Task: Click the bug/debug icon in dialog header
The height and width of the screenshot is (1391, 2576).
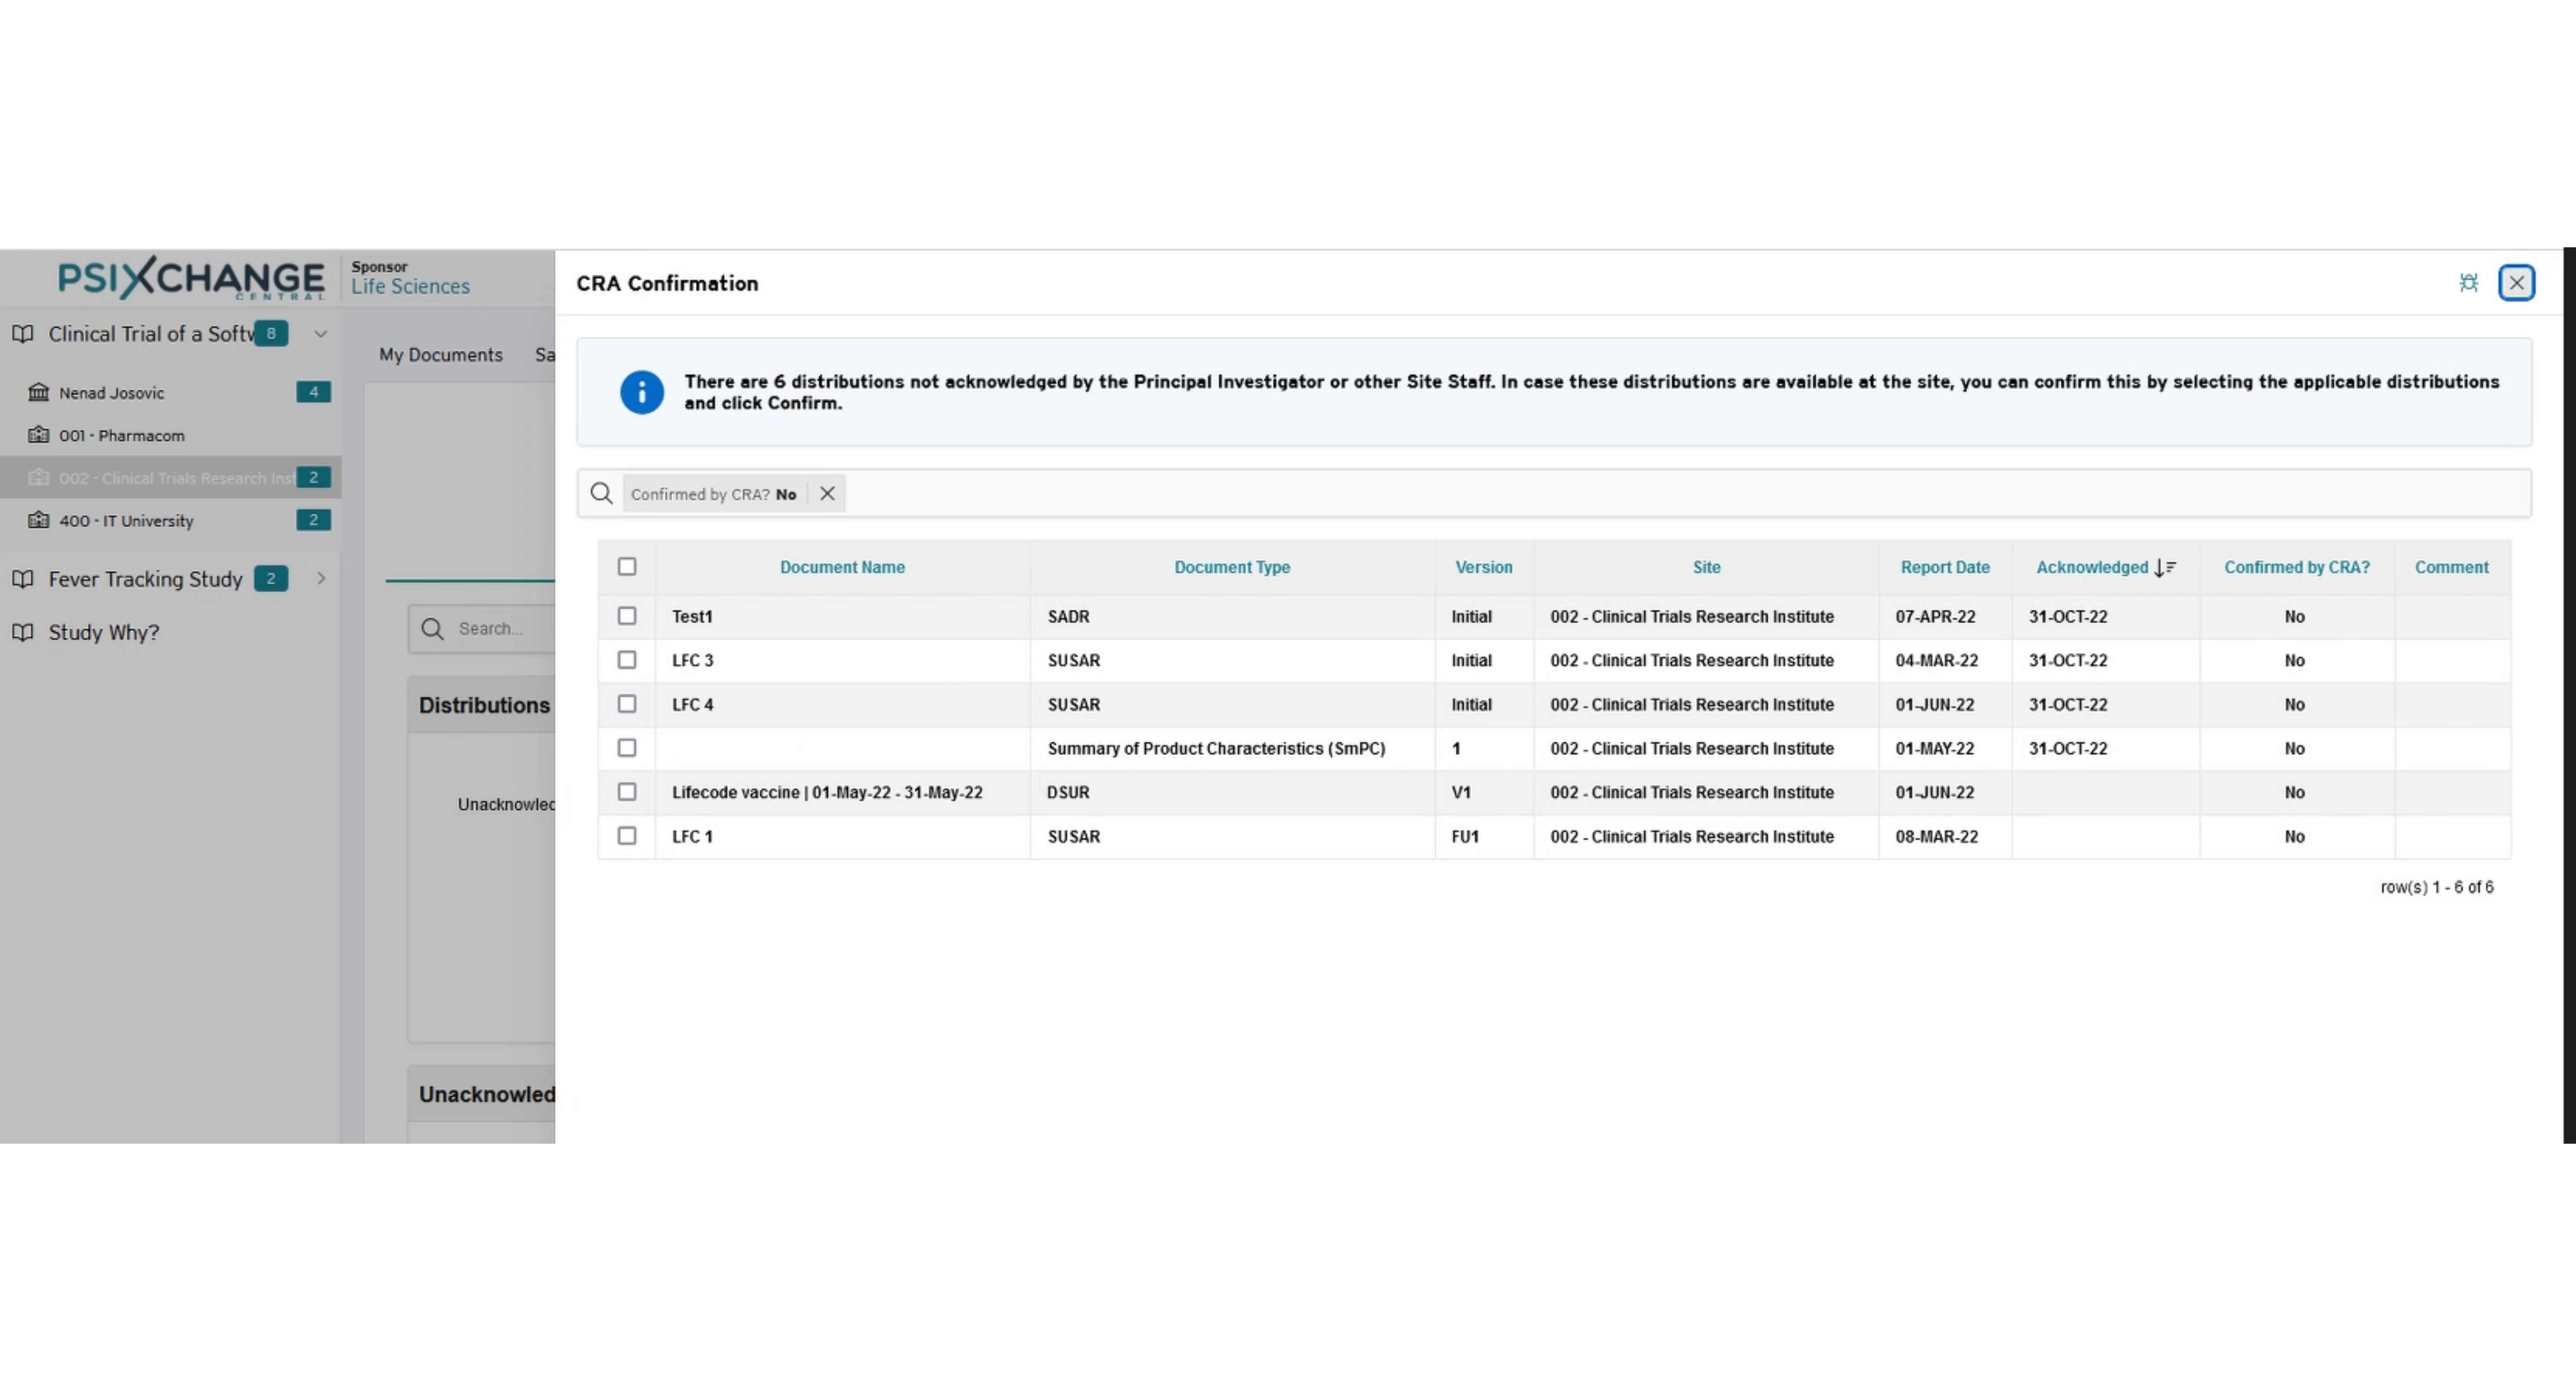Action: pos(2468,283)
